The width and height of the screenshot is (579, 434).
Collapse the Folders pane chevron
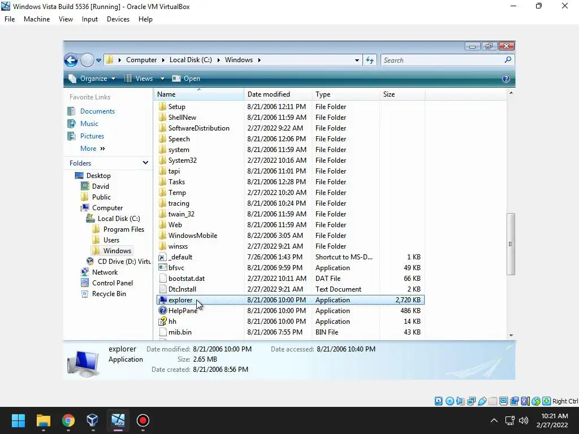tap(145, 163)
